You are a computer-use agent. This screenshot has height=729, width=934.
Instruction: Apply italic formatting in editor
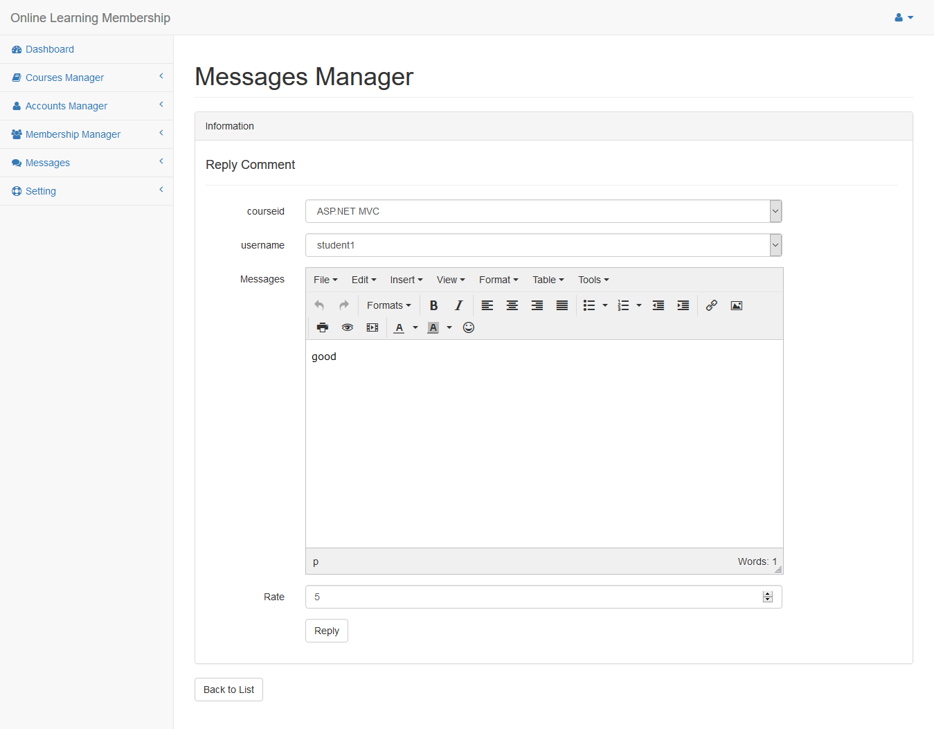click(x=458, y=305)
